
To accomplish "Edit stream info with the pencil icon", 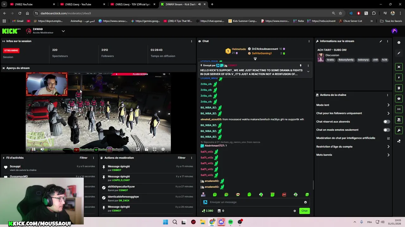I will pyautogui.click(x=381, y=41).
